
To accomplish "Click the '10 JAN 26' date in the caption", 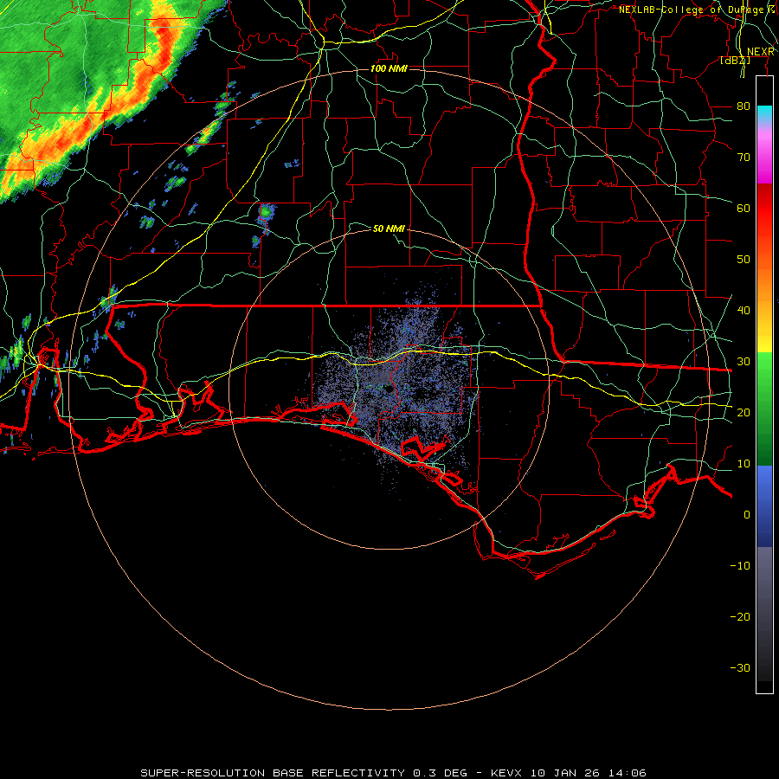I will (565, 773).
